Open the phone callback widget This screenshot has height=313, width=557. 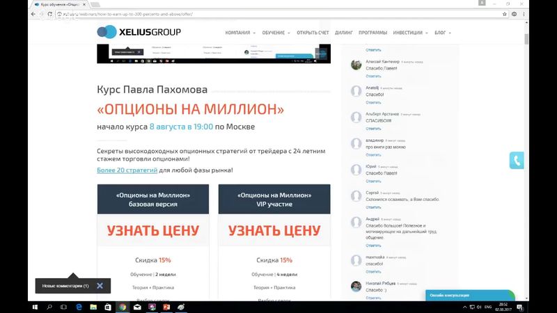(x=517, y=161)
